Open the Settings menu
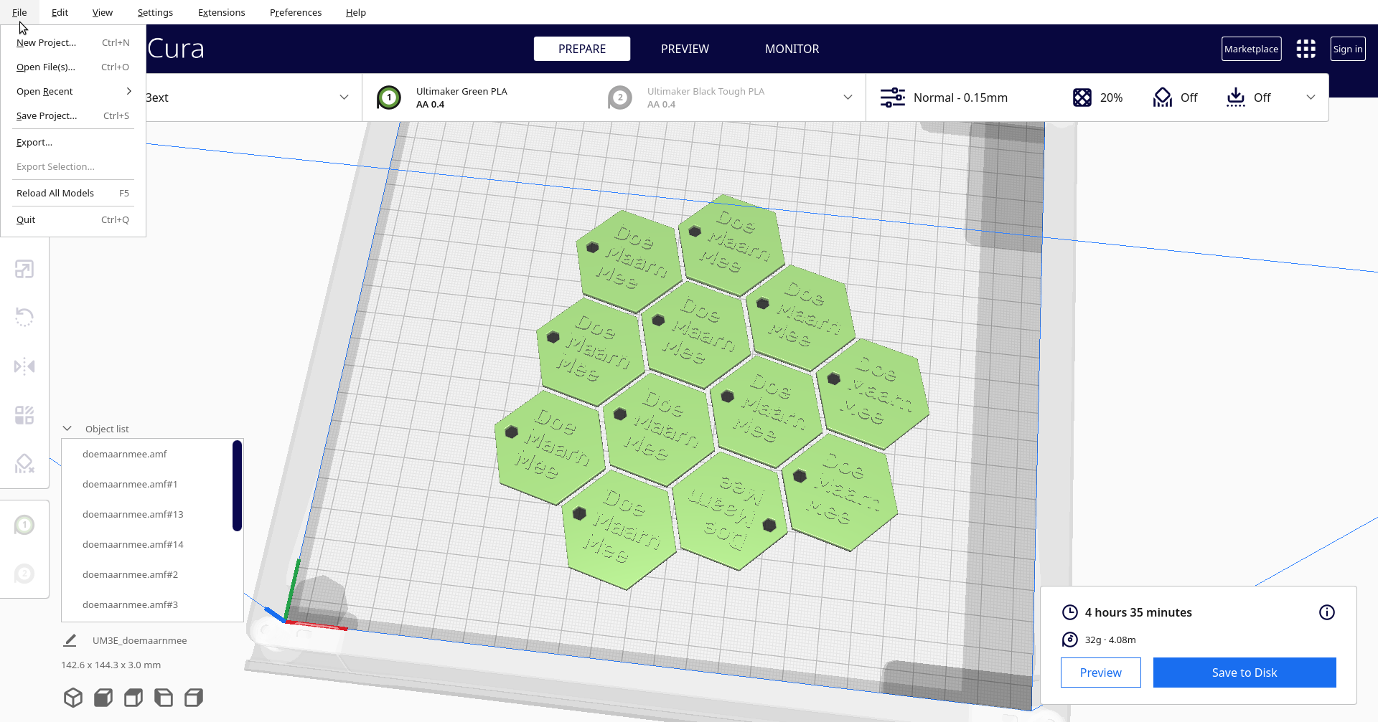This screenshot has width=1378, height=722. coord(155,12)
